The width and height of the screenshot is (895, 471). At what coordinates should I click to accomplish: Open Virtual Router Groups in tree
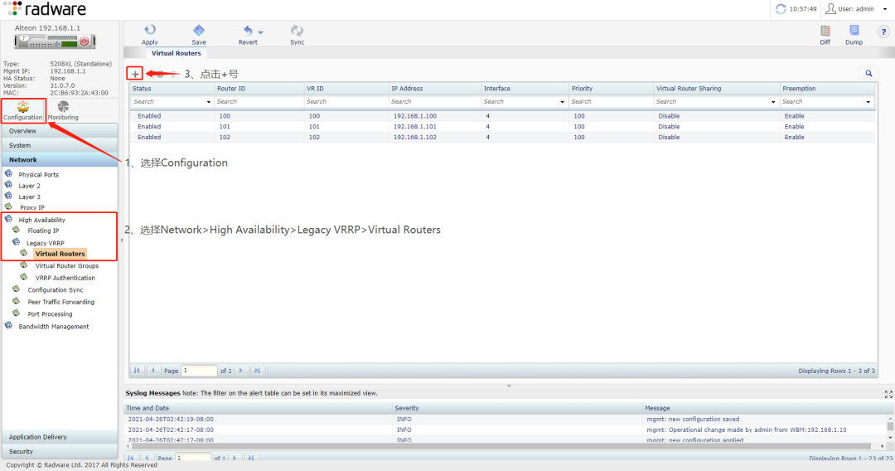[x=66, y=266]
